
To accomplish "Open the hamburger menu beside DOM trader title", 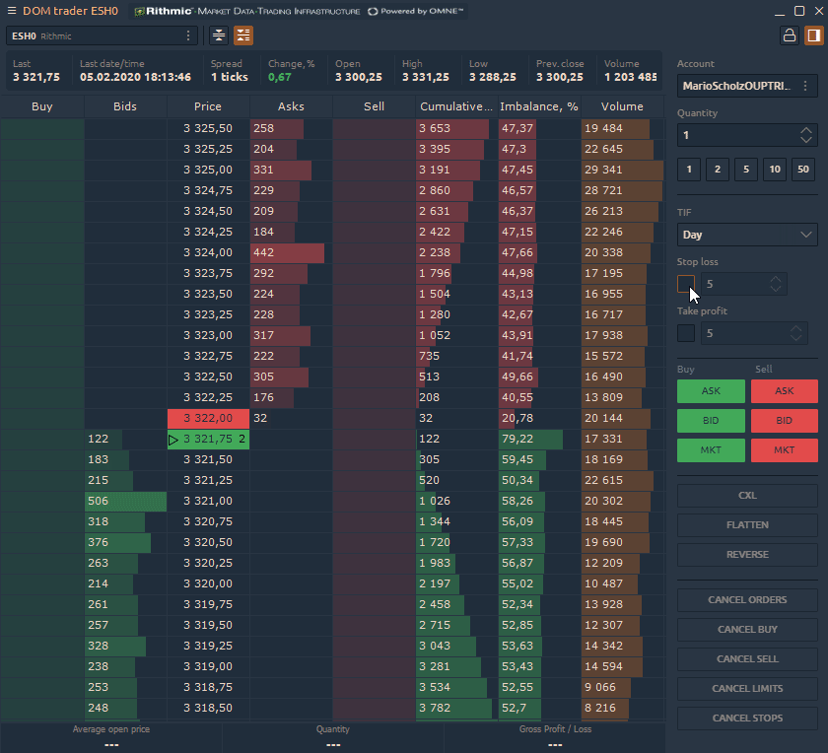I will point(11,11).
